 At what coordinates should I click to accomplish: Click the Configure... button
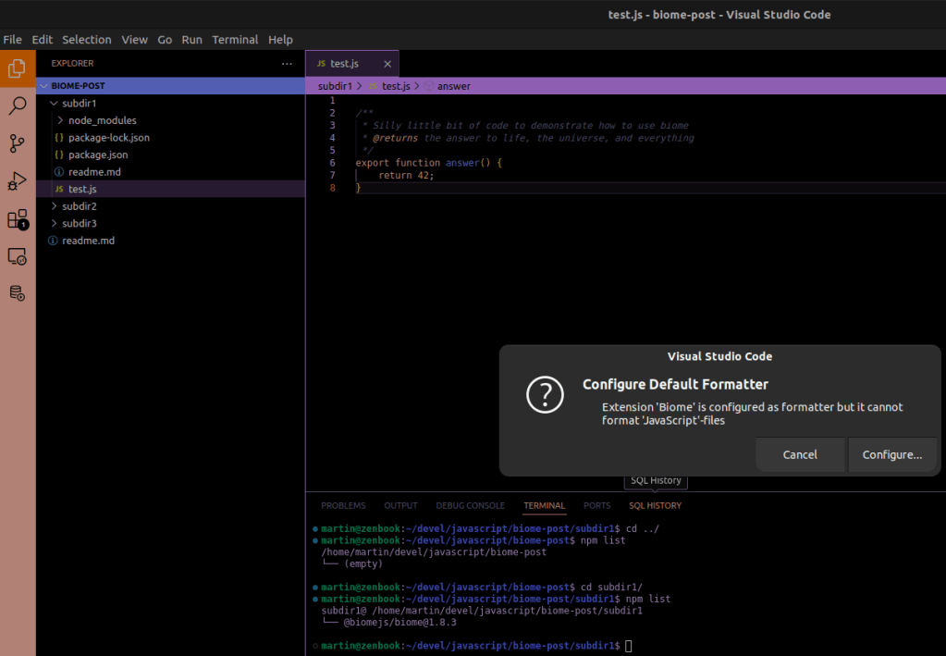[891, 454]
